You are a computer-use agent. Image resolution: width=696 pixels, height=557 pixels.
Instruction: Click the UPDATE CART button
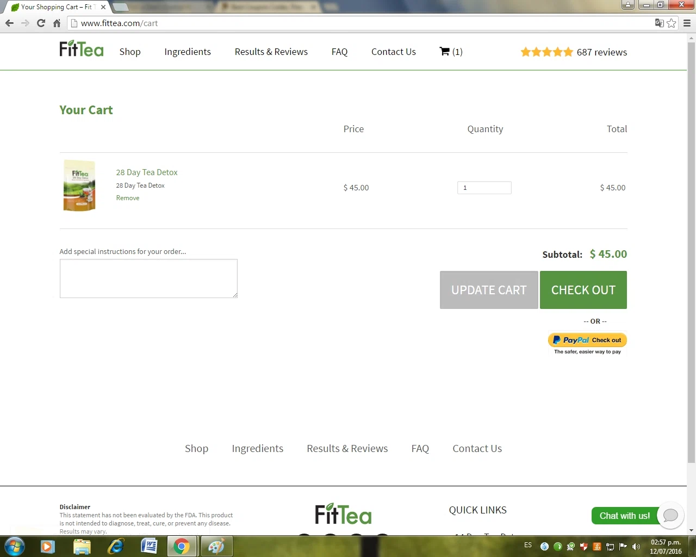tap(489, 290)
